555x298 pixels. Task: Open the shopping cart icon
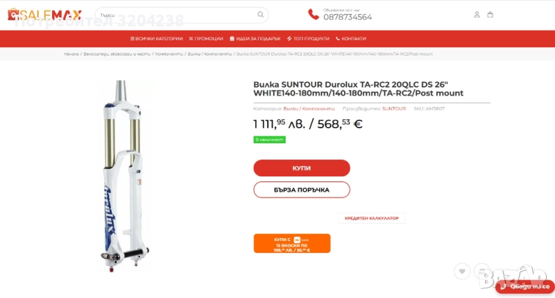[490, 15]
